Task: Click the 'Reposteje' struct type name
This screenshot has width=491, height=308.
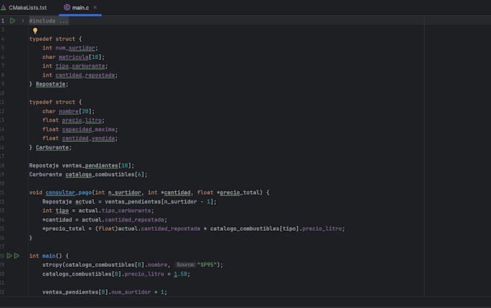Action: [x=51, y=84]
